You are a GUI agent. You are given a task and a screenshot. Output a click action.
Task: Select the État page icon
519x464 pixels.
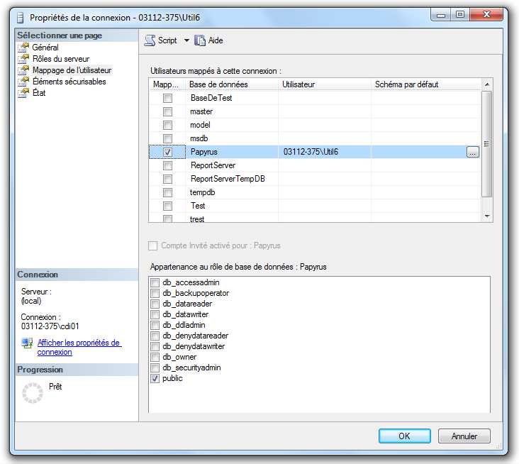[23, 93]
